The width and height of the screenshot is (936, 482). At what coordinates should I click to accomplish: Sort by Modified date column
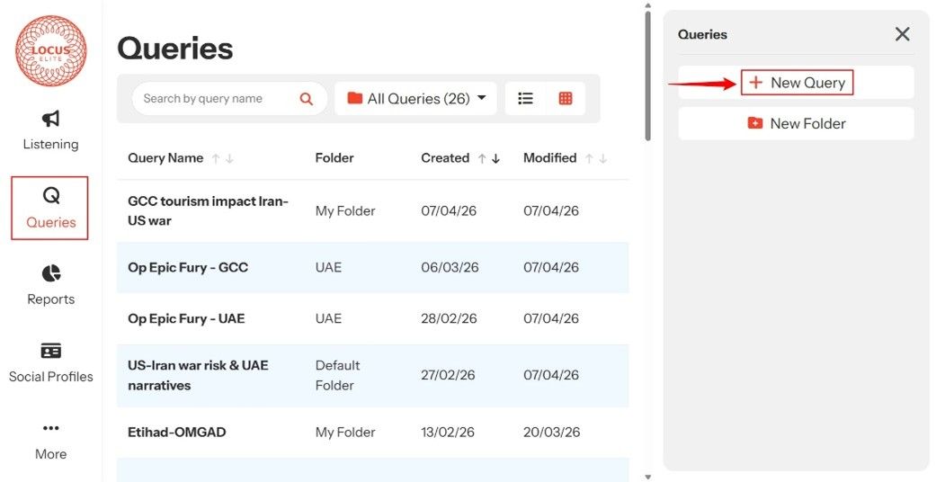[x=549, y=158]
